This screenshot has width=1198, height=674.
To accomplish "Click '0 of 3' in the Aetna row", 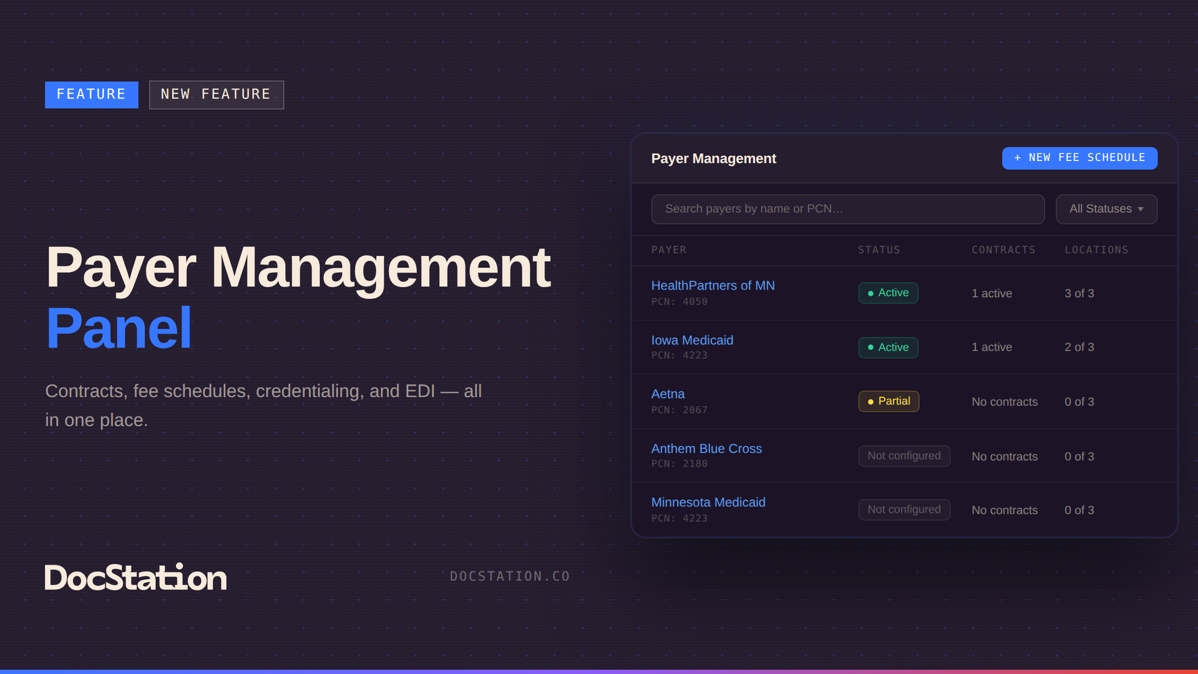I will [x=1079, y=402].
